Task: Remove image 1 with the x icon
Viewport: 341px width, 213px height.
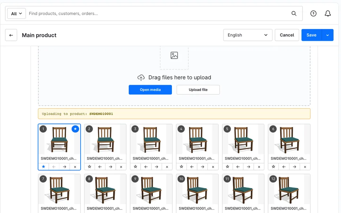Action: click(x=75, y=167)
